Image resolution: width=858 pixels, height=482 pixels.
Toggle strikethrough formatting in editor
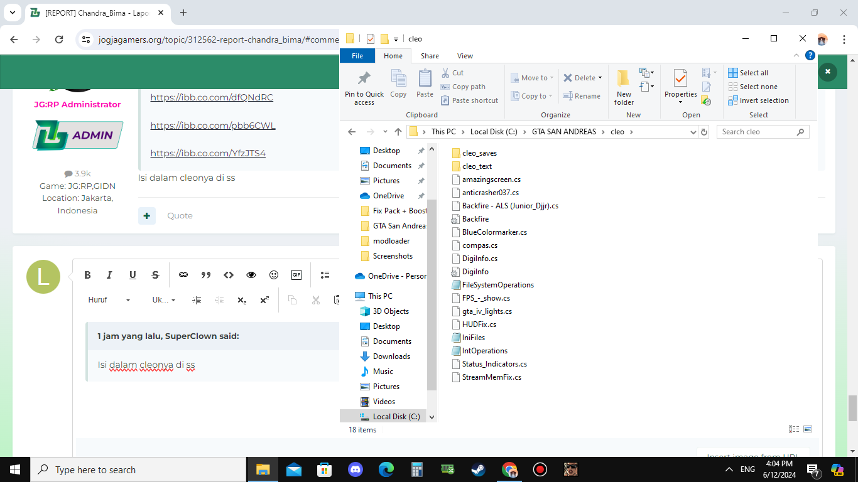[x=155, y=275]
